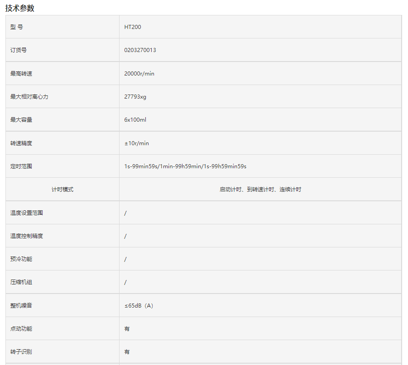
Task: Click the 技术参数 heading
Action: tap(20, 8)
